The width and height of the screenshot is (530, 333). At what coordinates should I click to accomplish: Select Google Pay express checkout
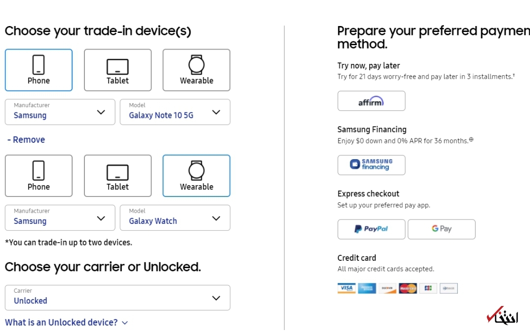441,229
